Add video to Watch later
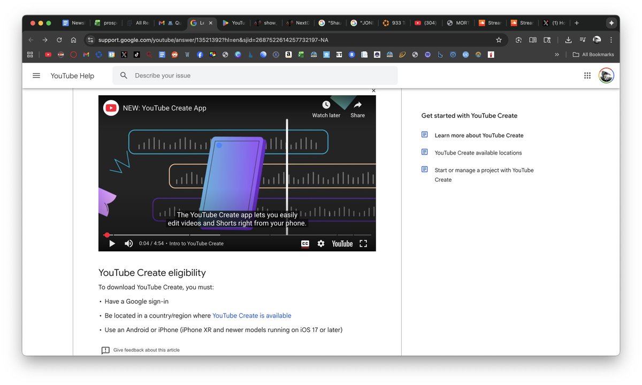The width and height of the screenshot is (642, 385). click(326, 109)
